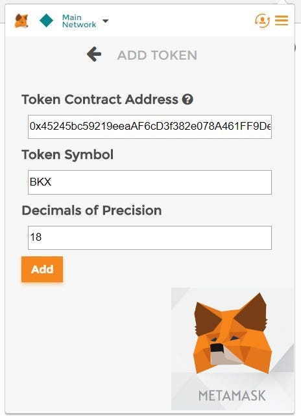Click the ADD TOKEN heading
Viewport: 301px width, 416px height.
coord(157,55)
